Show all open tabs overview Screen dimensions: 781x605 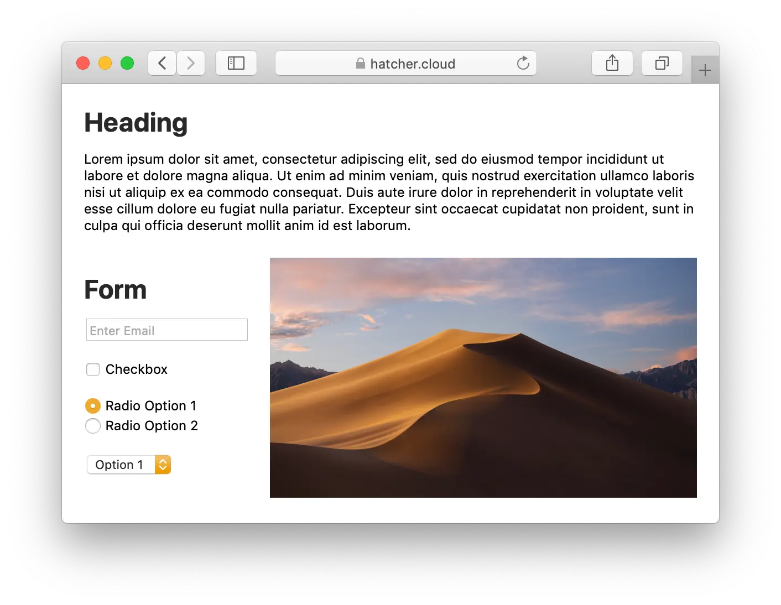point(662,63)
